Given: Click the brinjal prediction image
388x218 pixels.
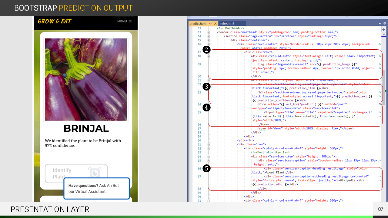Looking at the screenshot, I should (x=86, y=79).
